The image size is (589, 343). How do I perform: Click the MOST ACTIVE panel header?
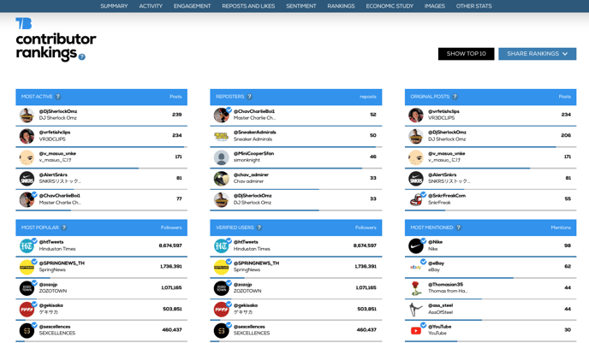(101, 97)
